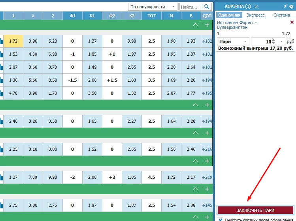The width and height of the screenshot is (296, 221).
Task: Remove Nottingham Forest bet with red X
Action: coord(292,22)
